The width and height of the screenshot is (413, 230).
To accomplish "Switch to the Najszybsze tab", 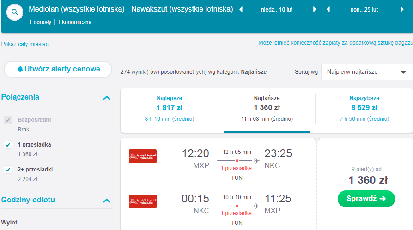I will [364, 108].
